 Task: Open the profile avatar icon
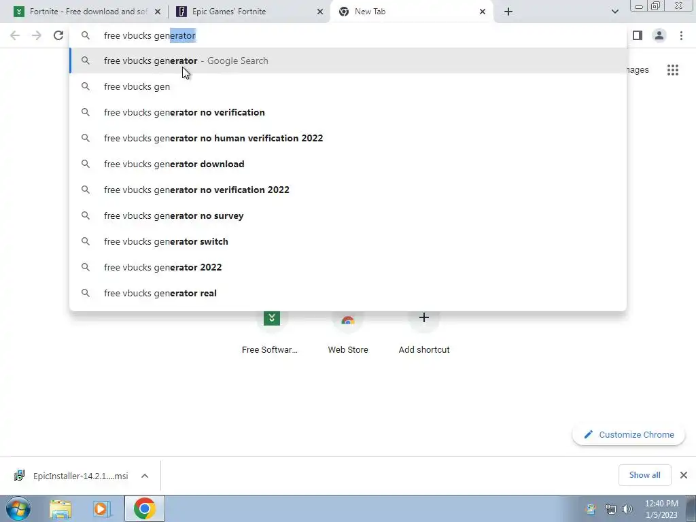[x=659, y=35]
